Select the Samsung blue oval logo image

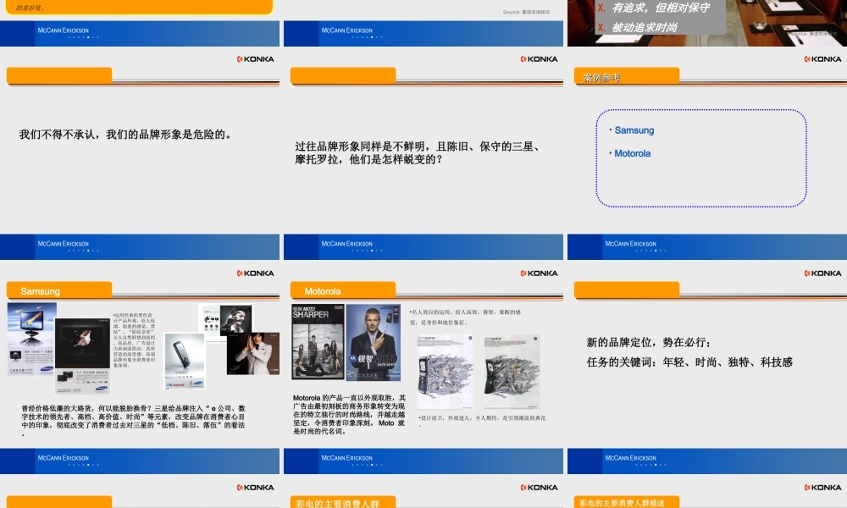tap(47, 368)
